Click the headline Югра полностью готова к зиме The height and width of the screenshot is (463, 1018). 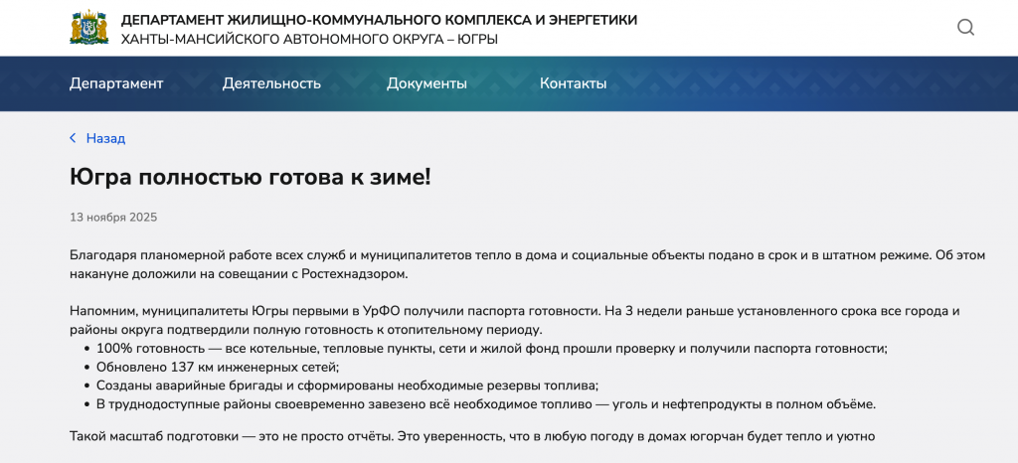pos(250,177)
